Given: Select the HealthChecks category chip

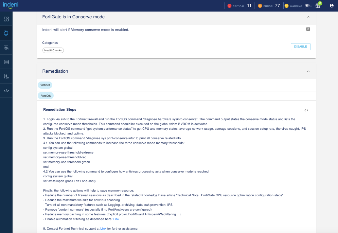Looking at the screenshot, I should (53, 50).
